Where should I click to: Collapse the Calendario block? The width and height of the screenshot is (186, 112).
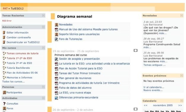click(182, 101)
